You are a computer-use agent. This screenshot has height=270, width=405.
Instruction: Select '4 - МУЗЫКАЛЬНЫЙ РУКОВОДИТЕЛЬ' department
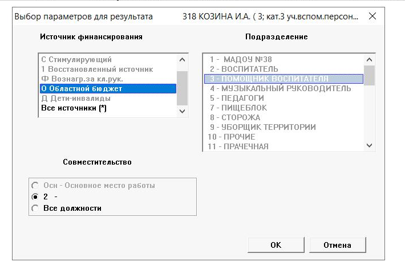pyautogui.click(x=280, y=88)
